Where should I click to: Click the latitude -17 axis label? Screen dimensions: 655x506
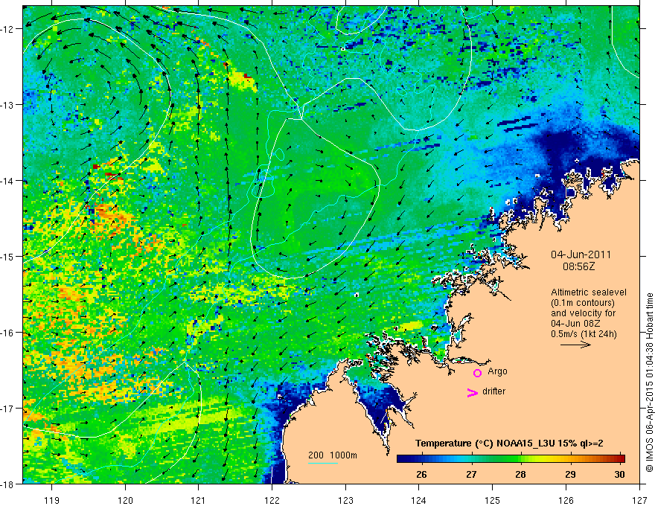pyautogui.click(x=8, y=409)
